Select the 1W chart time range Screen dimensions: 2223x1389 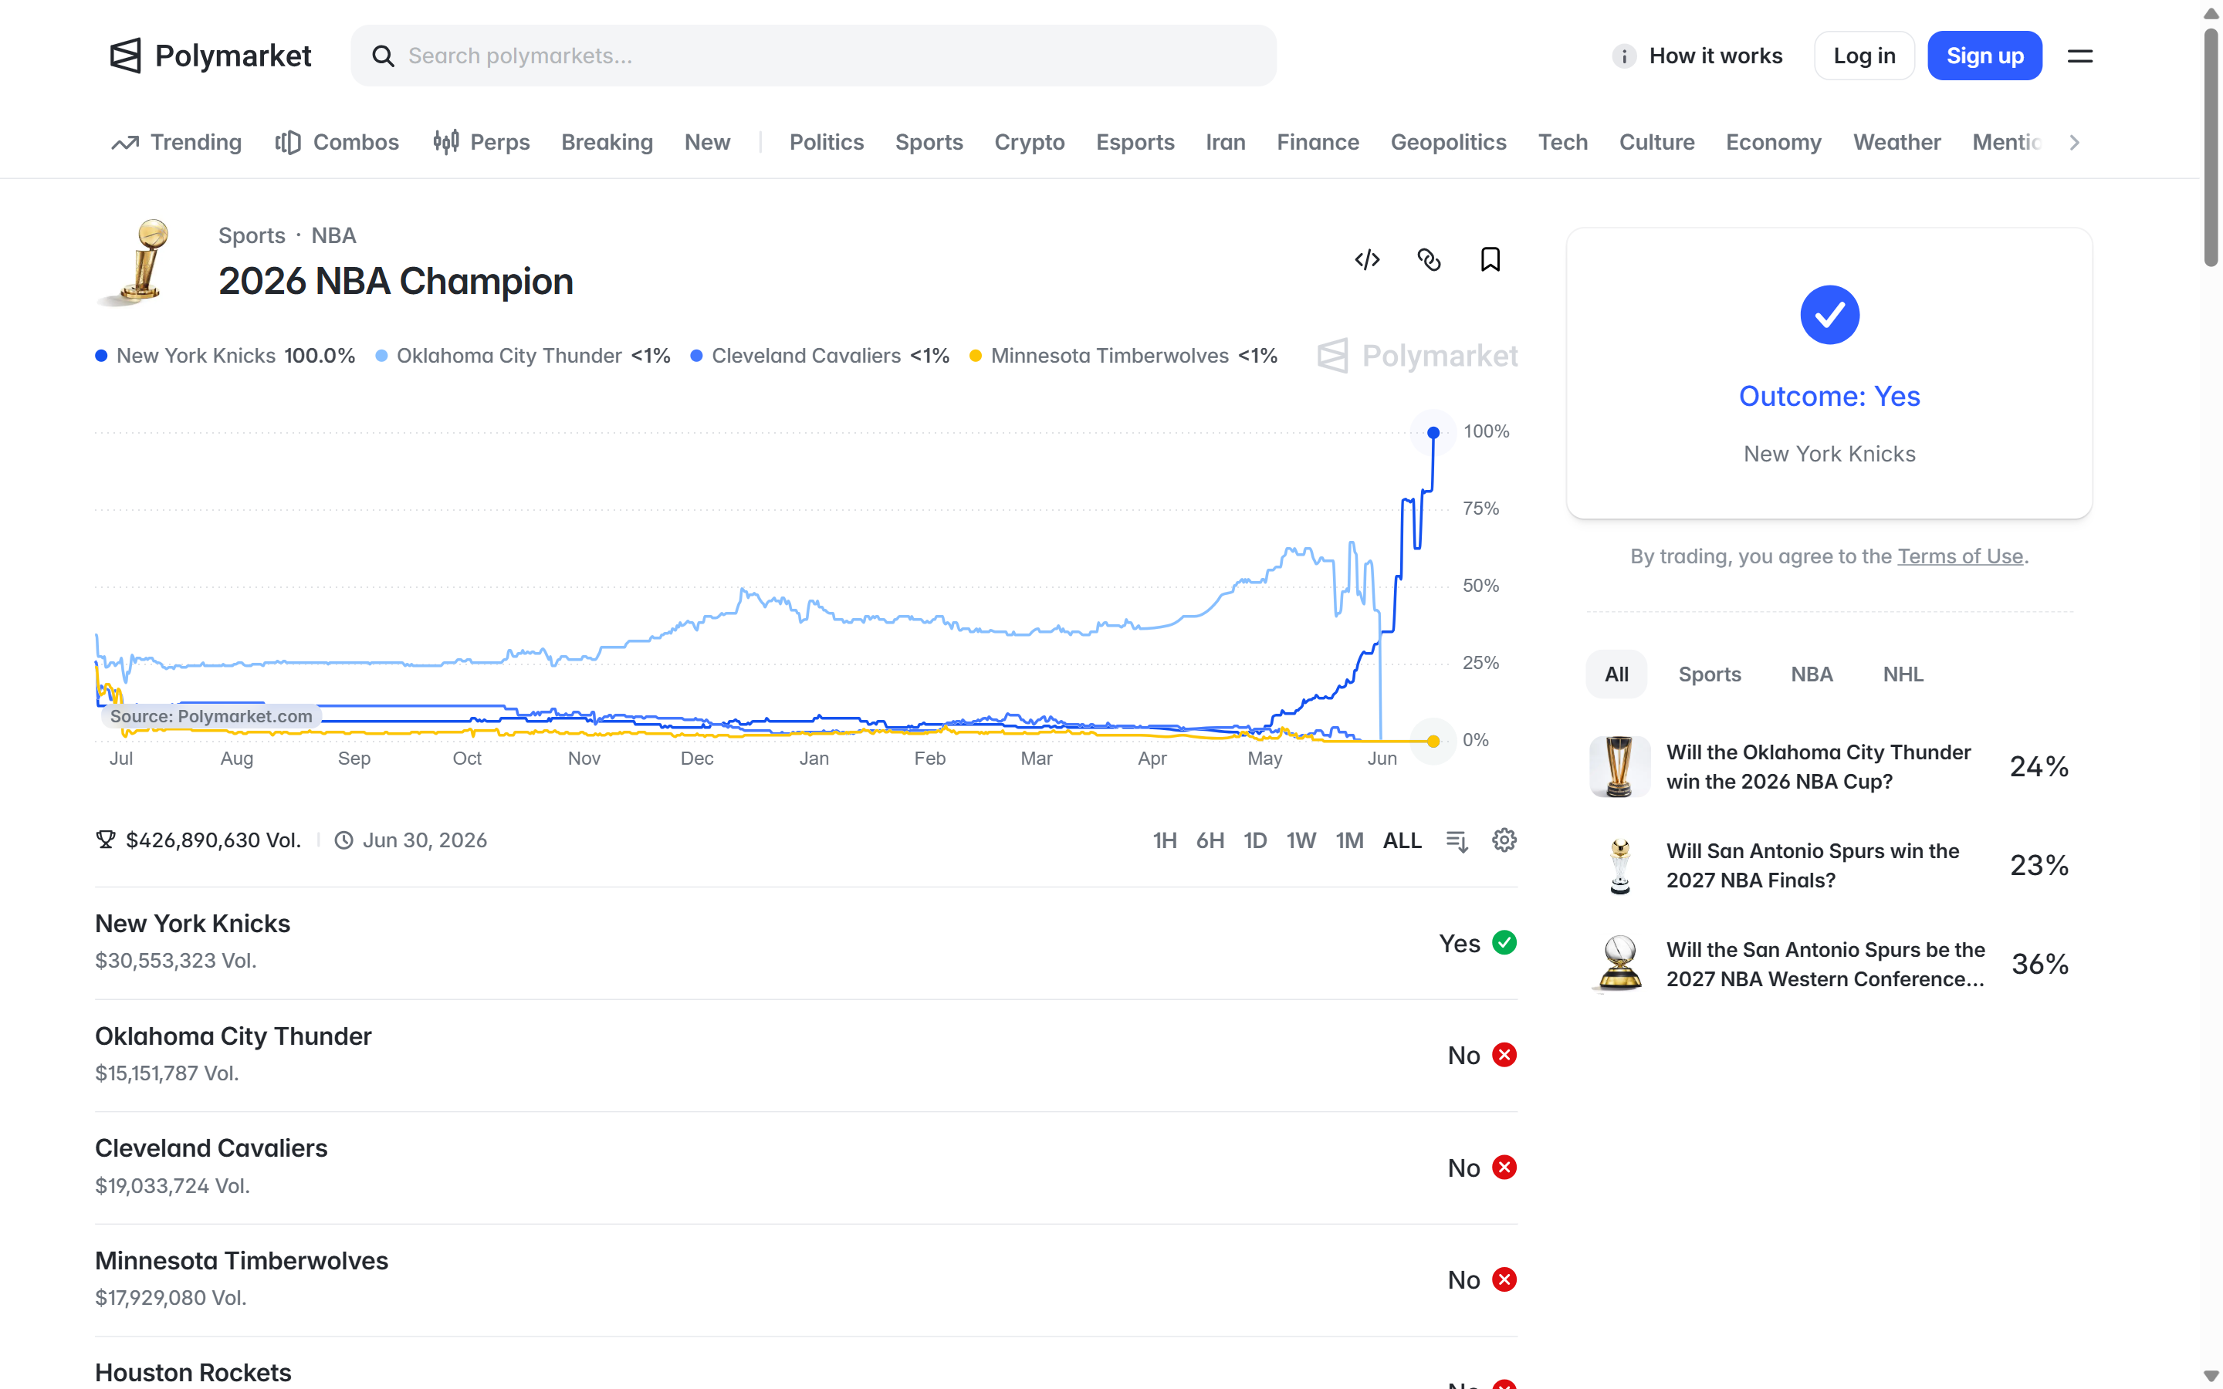(x=1301, y=840)
